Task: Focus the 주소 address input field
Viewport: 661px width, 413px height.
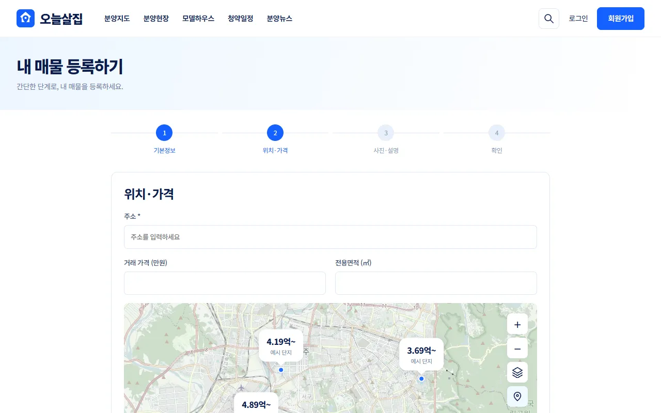Action: coord(330,237)
